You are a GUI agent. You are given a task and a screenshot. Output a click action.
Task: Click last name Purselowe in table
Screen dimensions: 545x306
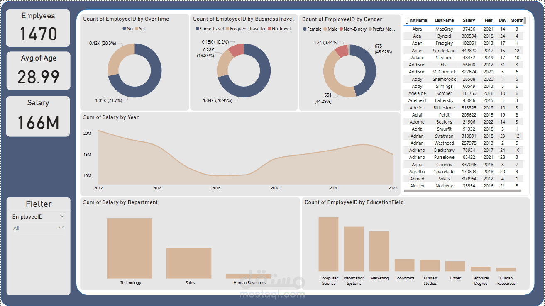[444, 157]
